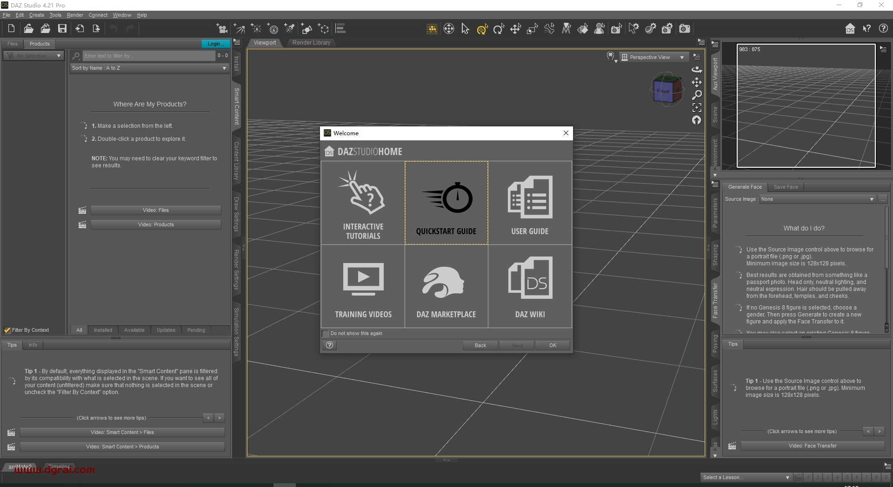Click the reset view arrow icon
The height and width of the screenshot is (487, 893).
pos(697,120)
